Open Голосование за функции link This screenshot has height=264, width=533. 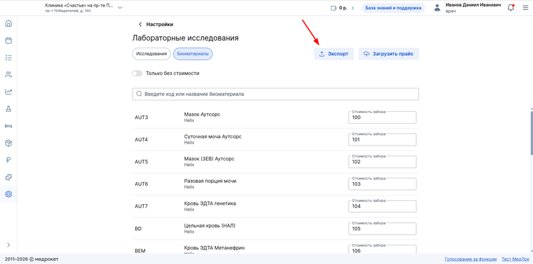click(x=471, y=259)
